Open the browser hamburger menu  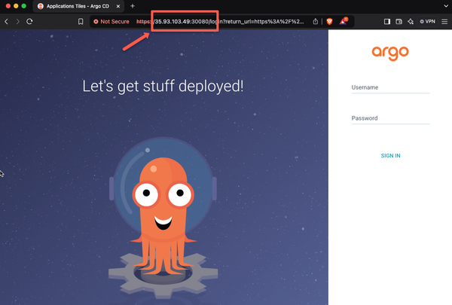click(444, 22)
